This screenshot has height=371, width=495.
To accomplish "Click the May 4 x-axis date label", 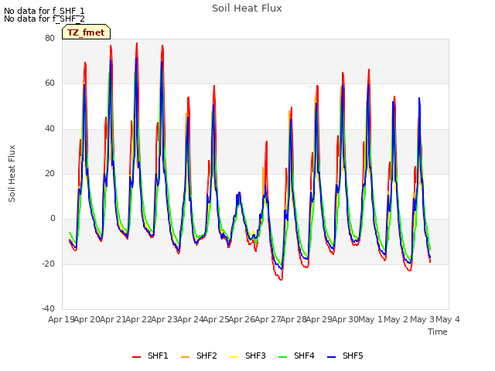I will point(448,319).
